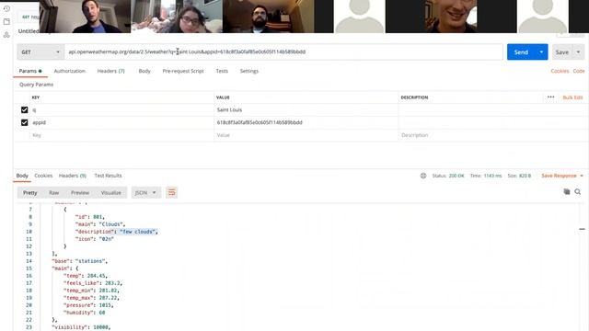The width and height of the screenshot is (589, 331).
Task: Click the Bulk Edit link
Action: click(572, 97)
